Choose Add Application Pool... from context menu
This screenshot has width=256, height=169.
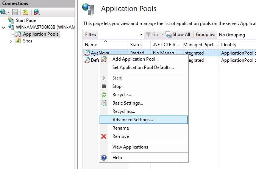(x=144, y=59)
